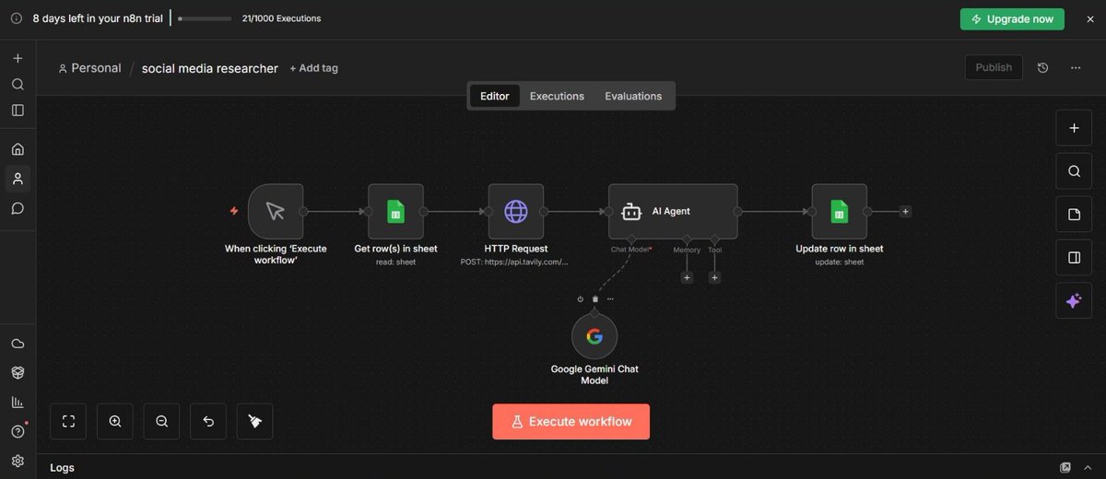Select the HTTP Request node

[x=516, y=211]
